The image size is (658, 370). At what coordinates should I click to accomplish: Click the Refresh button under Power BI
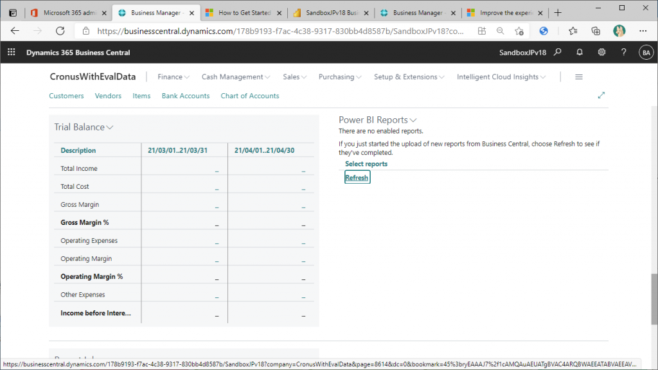click(357, 177)
